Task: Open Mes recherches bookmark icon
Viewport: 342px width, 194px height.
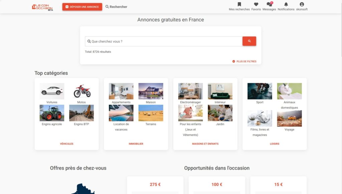Action: (239, 4)
